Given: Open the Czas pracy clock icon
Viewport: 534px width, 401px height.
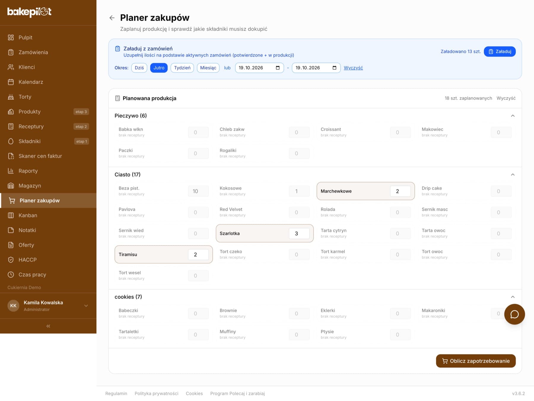Looking at the screenshot, I should pyautogui.click(x=11, y=275).
